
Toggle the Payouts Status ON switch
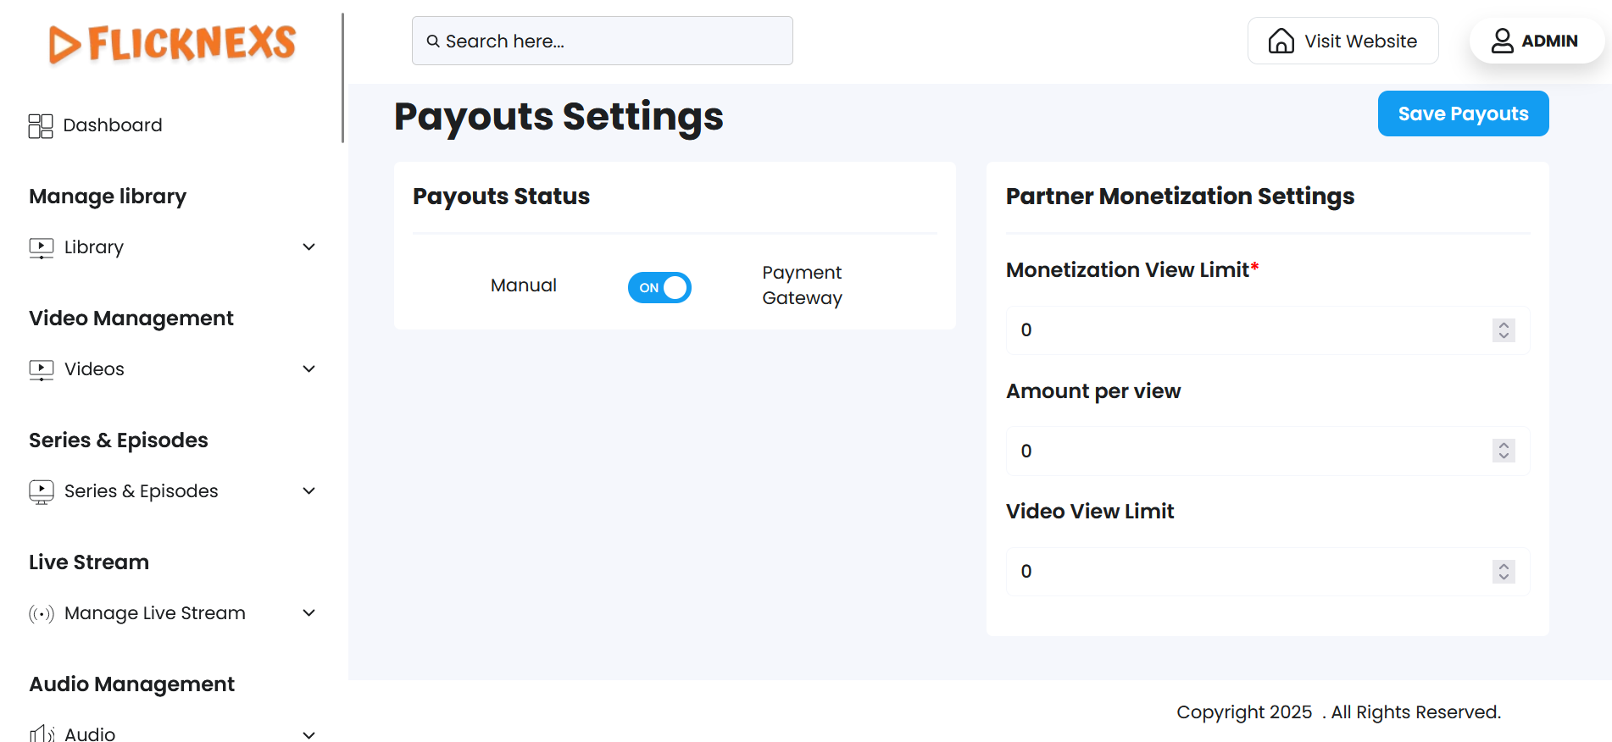[x=659, y=287]
